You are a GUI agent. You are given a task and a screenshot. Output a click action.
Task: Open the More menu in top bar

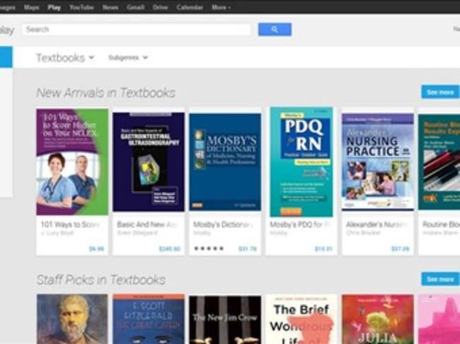tap(221, 7)
